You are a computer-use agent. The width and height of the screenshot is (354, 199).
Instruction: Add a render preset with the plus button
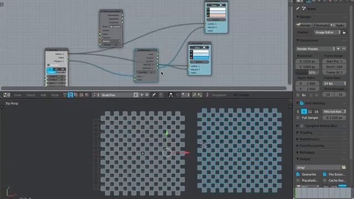[338, 49]
